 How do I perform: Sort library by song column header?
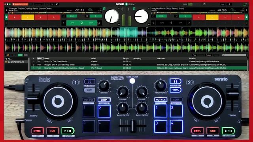47,58
